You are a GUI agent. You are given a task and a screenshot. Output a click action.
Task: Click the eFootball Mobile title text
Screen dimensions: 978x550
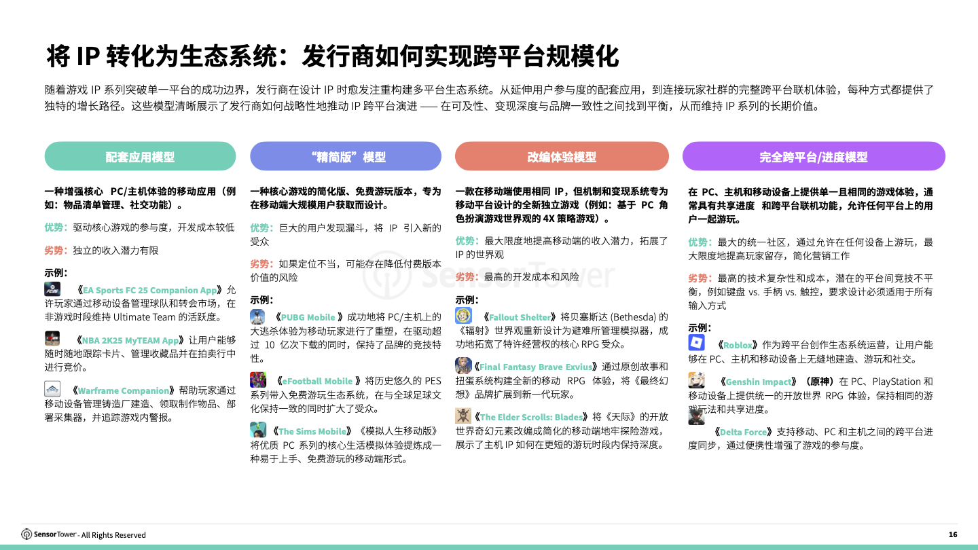click(317, 381)
